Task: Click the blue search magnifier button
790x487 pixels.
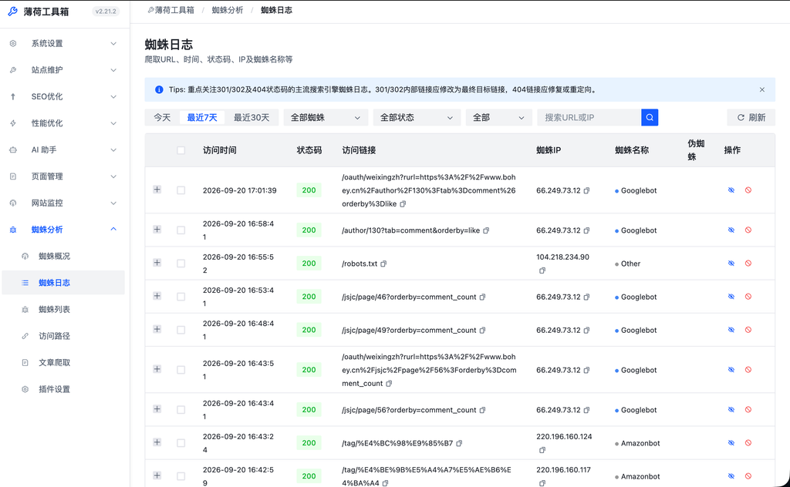Action: pyautogui.click(x=650, y=117)
